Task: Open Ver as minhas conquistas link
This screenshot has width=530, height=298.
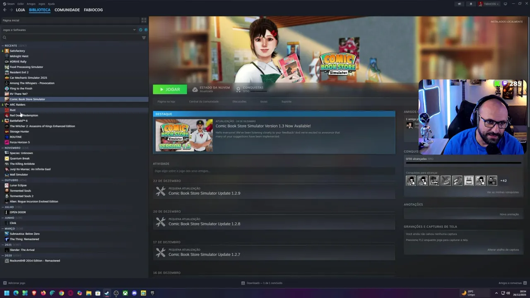Action: pyautogui.click(x=503, y=192)
